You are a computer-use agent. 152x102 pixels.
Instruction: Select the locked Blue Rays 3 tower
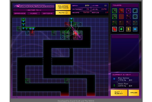pyautogui.click(x=135, y=23)
